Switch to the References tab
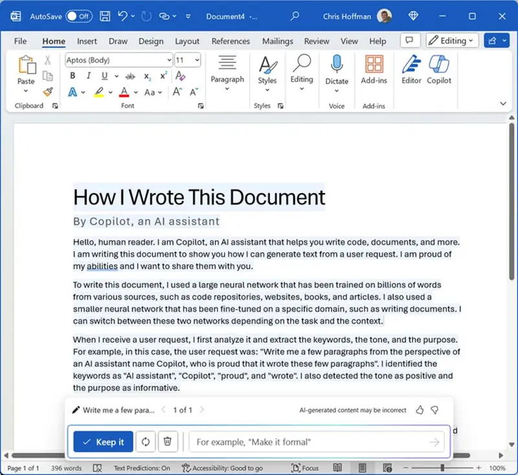 click(231, 41)
